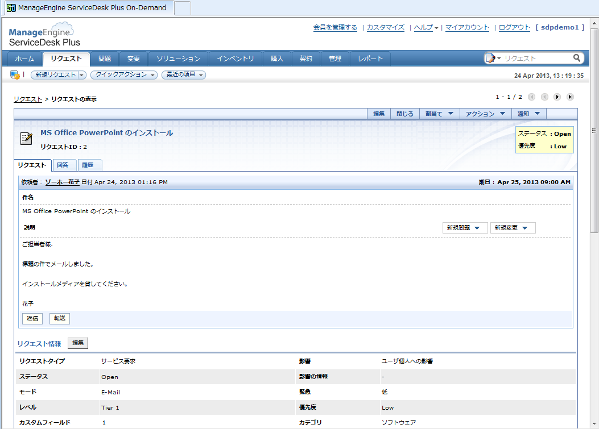Image resolution: width=599 pixels, height=429 pixels.
Task: Click the ManageEngine ServiceDesk Plus logo
Action: [x=43, y=35]
